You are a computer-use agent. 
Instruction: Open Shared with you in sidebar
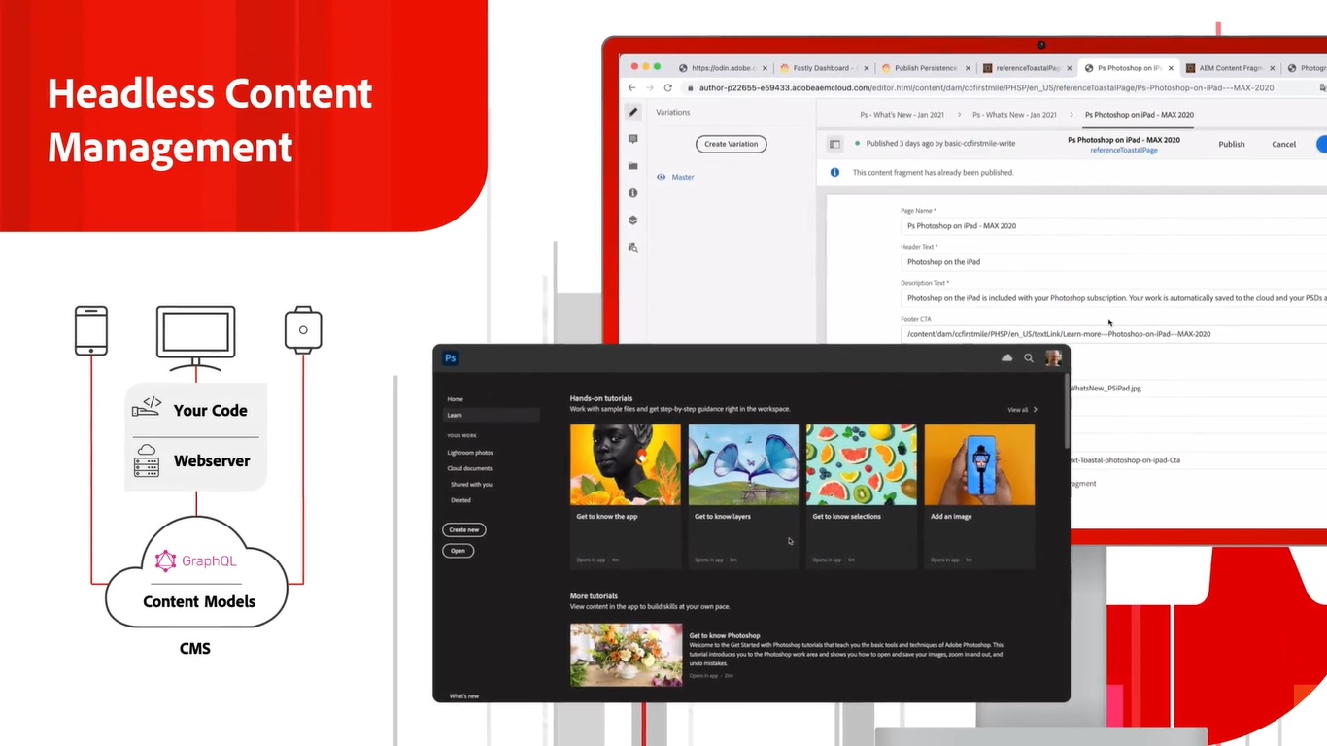(471, 484)
